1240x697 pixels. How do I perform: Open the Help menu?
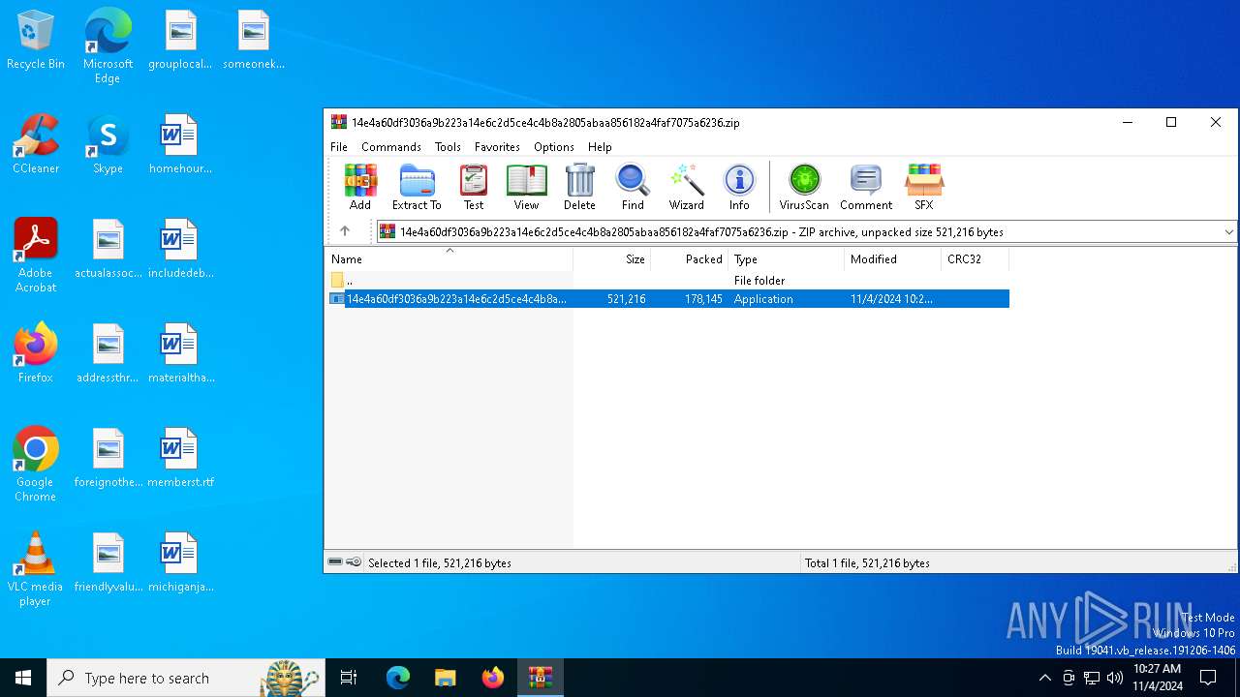(x=600, y=147)
